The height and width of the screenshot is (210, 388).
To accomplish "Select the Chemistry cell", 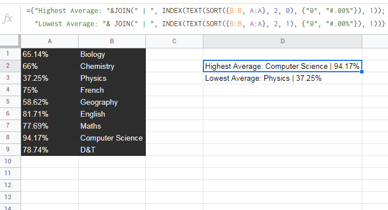I will pyautogui.click(x=112, y=66).
